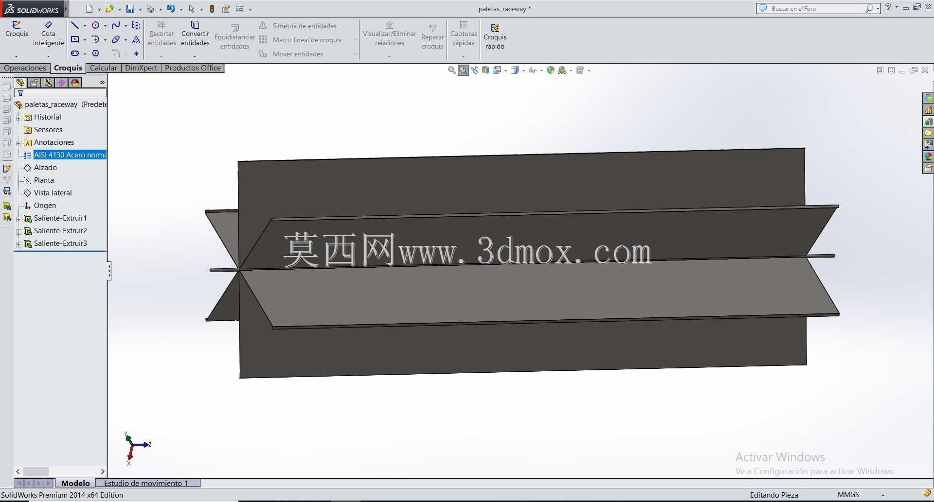
Task: Activate Cota inteligente smart dimension tool
Action: click(48, 34)
